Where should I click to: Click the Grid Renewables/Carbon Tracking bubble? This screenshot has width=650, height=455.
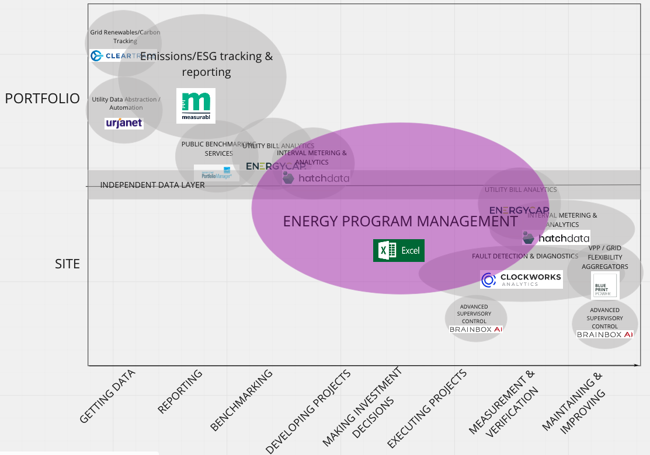(x=124, y=35)
